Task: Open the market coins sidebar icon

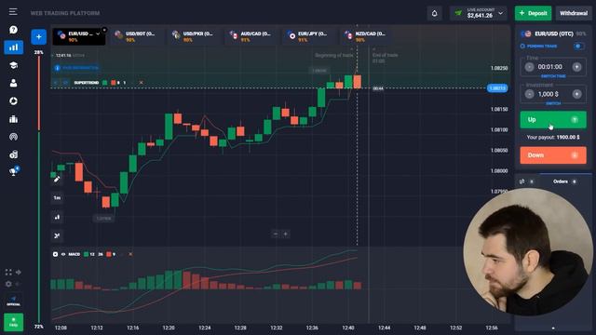Action: [13, 154]
